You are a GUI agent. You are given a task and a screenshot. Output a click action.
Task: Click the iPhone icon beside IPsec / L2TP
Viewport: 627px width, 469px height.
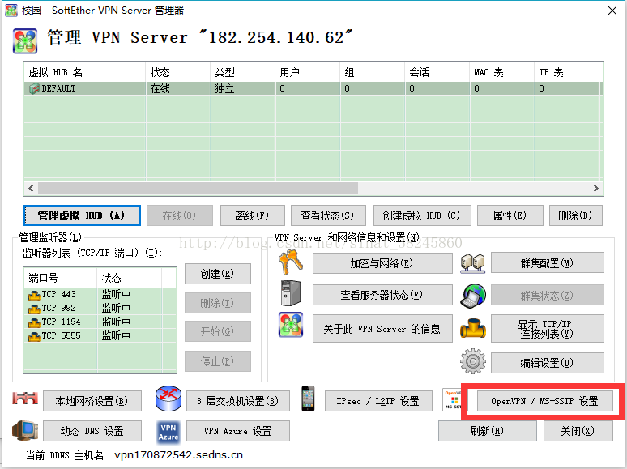[x=308, y=399]
